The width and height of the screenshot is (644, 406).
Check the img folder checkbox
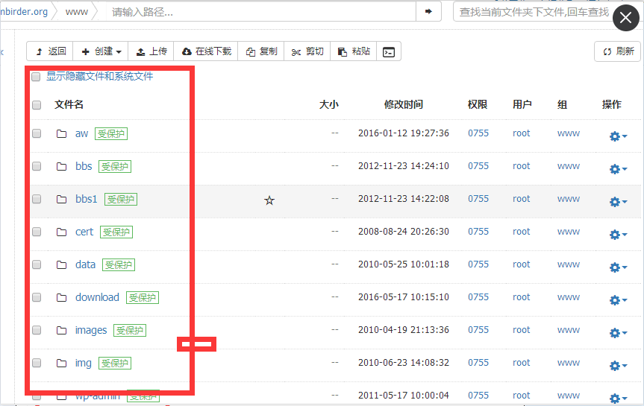37,363
